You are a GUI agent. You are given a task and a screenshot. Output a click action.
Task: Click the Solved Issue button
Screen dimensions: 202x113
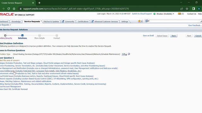(162, 36)
